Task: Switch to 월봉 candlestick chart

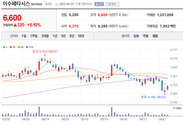Action: pyautogui.click(x=155, y=36)
